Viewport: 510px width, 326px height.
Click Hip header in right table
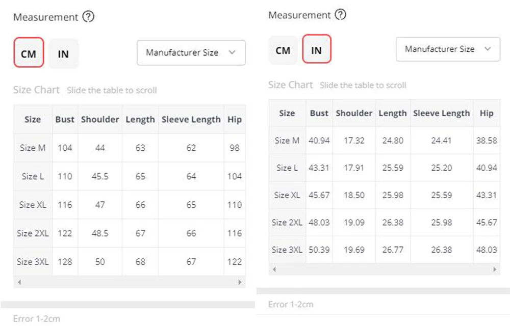tap(486, 113)
